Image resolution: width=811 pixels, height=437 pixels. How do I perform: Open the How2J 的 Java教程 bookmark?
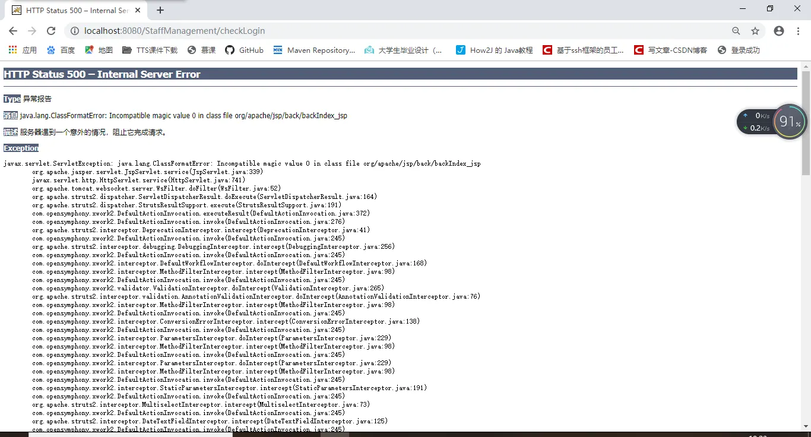click(493, 50)
